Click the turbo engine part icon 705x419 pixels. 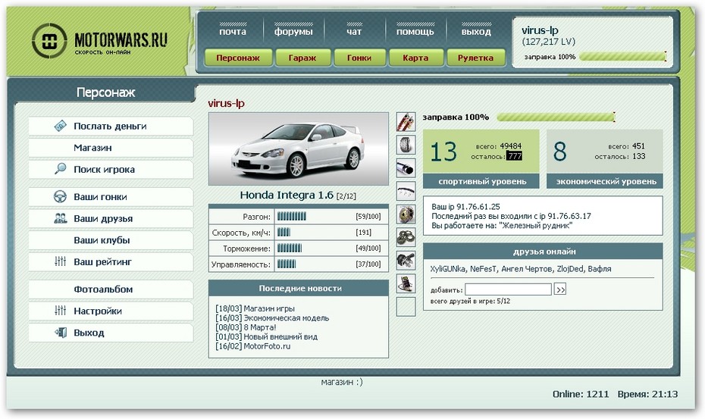point(406,261)
